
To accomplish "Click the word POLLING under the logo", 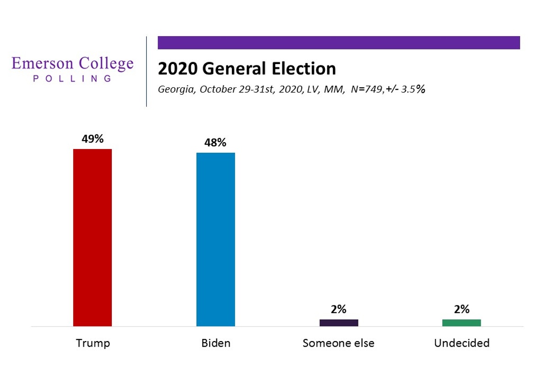I will [72, 78].
